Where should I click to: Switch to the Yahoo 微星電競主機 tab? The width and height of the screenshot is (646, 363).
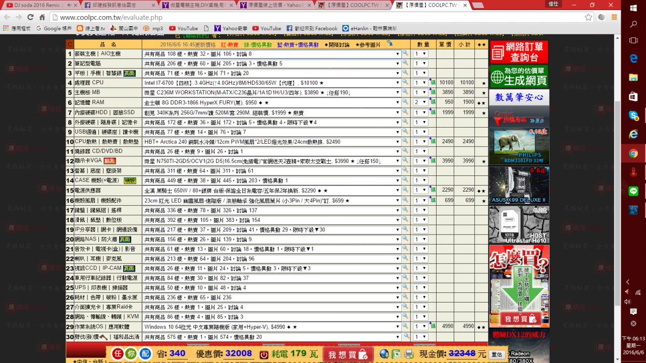point(197,5)
